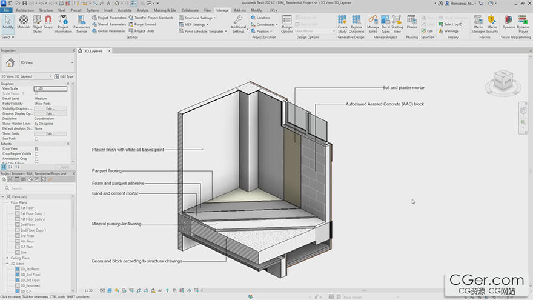Click Edit button for Visibility/Graphics overrides

50,108
